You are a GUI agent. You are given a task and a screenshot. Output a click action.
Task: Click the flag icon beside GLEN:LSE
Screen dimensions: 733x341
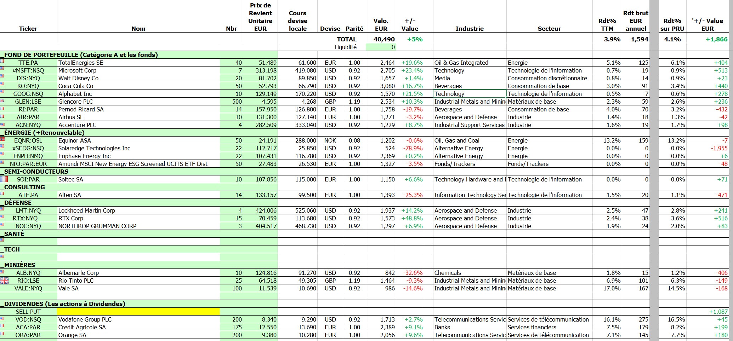point(2,100)
